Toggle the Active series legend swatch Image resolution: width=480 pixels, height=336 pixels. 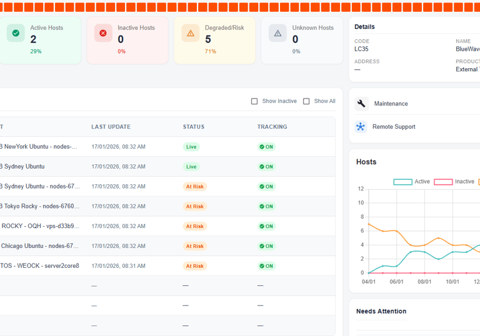(402, 182)
